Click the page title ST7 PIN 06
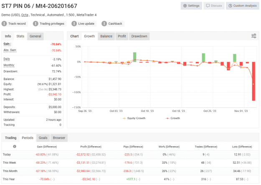 [39, 6]
